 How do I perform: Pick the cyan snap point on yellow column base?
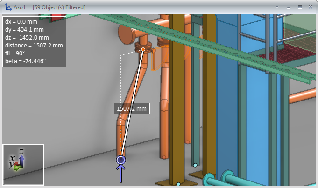click(x=178, y=184)
